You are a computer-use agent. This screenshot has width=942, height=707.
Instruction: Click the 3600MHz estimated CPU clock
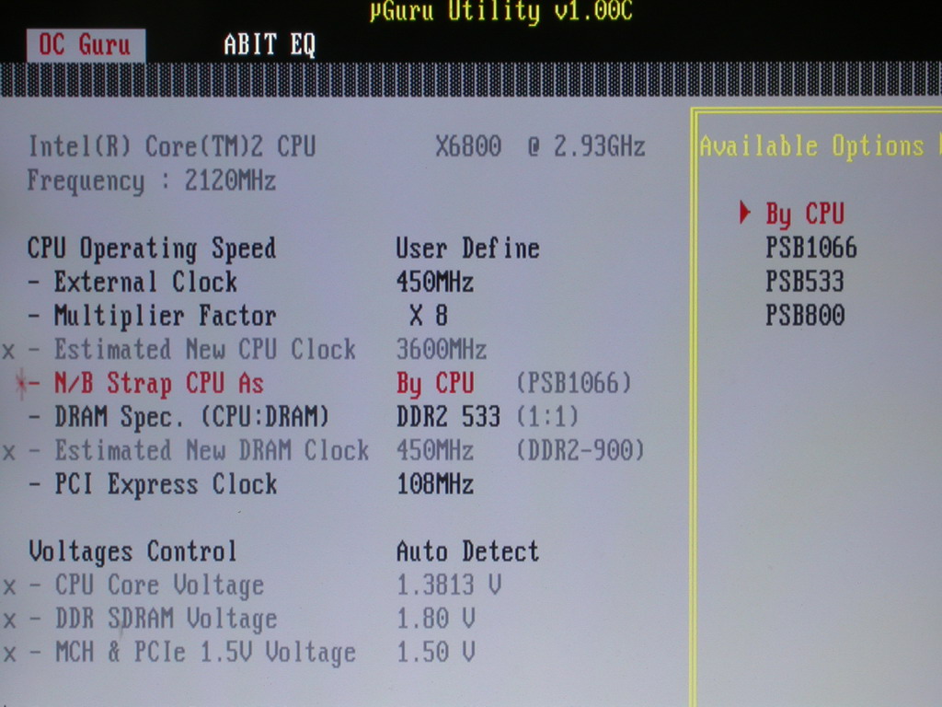pyautogui.click(x=442, y=349)
